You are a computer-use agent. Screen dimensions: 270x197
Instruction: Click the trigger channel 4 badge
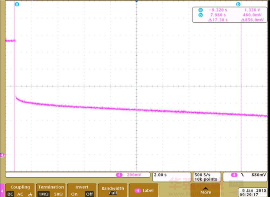pos(235,175)
